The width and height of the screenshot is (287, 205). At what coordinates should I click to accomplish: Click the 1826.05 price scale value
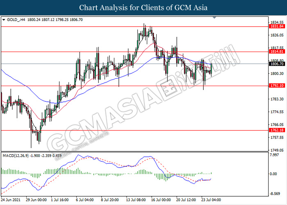pyautogui.click(x=277, y=35)
